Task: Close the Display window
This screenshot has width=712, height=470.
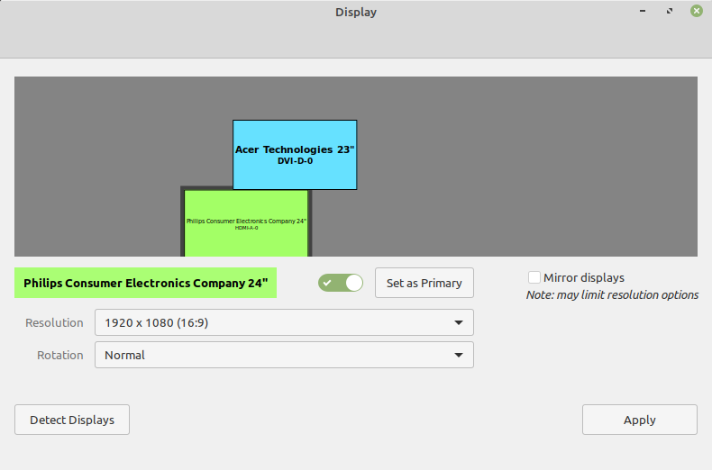Action: [696, 12]
